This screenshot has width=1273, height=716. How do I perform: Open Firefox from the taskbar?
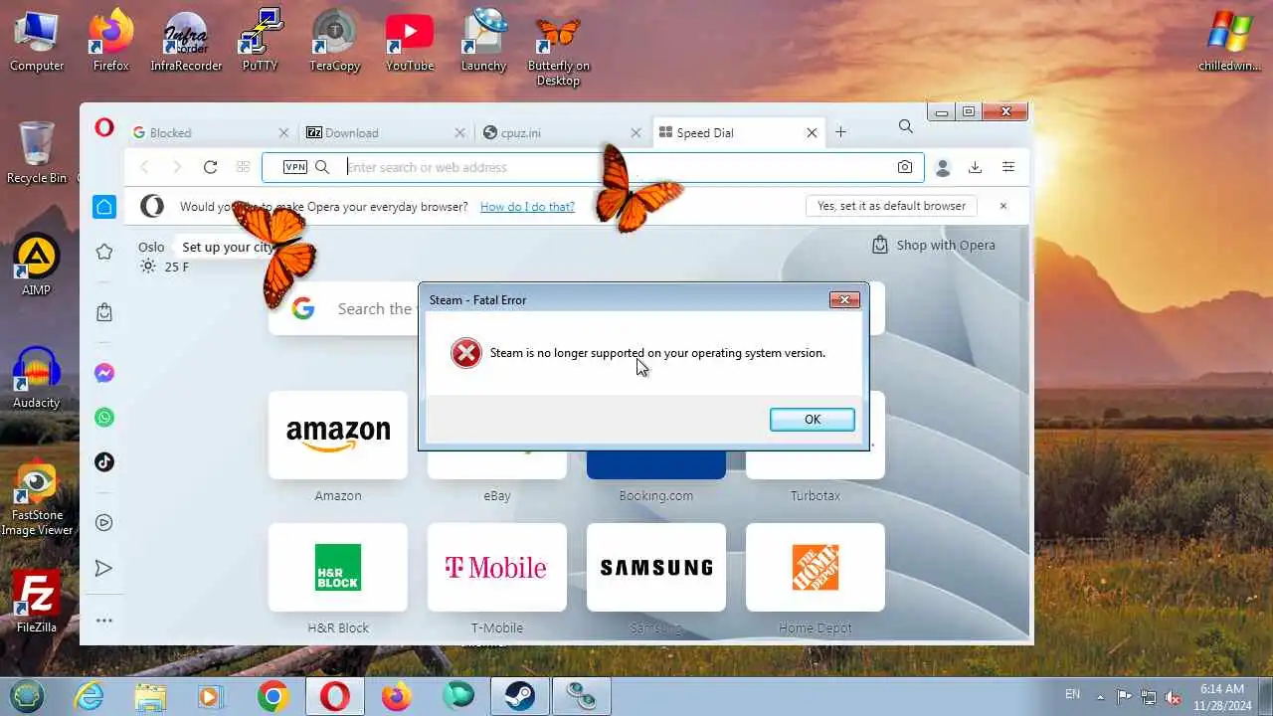coord(396,696)
